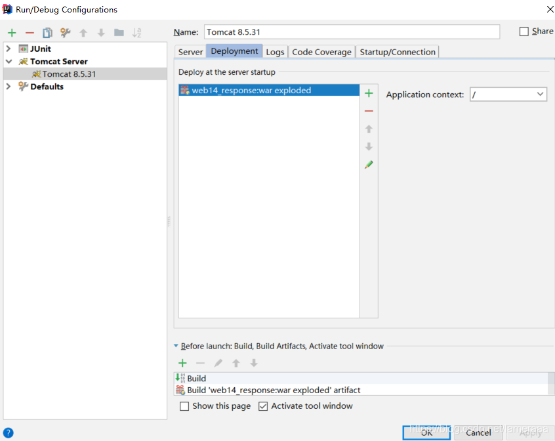The height and width of the screenshot is (441, 555).
Task: Add a new Before launch task
Action: tap(182, 363)
